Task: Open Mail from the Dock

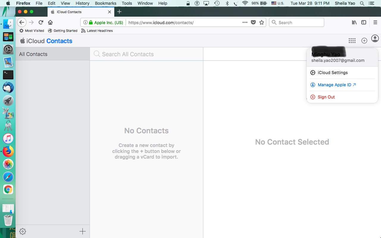Action: tap(8, 62)
